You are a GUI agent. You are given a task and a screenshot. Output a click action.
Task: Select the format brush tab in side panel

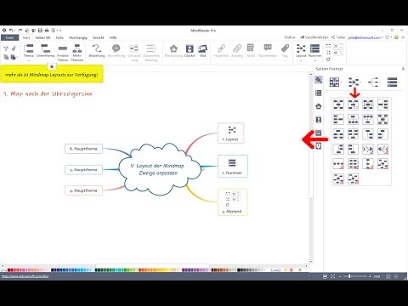click(x=319, y=80)
